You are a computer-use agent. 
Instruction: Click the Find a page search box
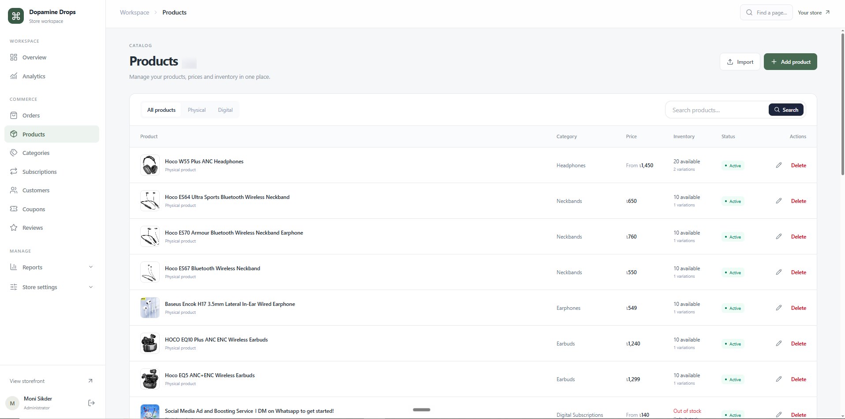tap(766, 12)
